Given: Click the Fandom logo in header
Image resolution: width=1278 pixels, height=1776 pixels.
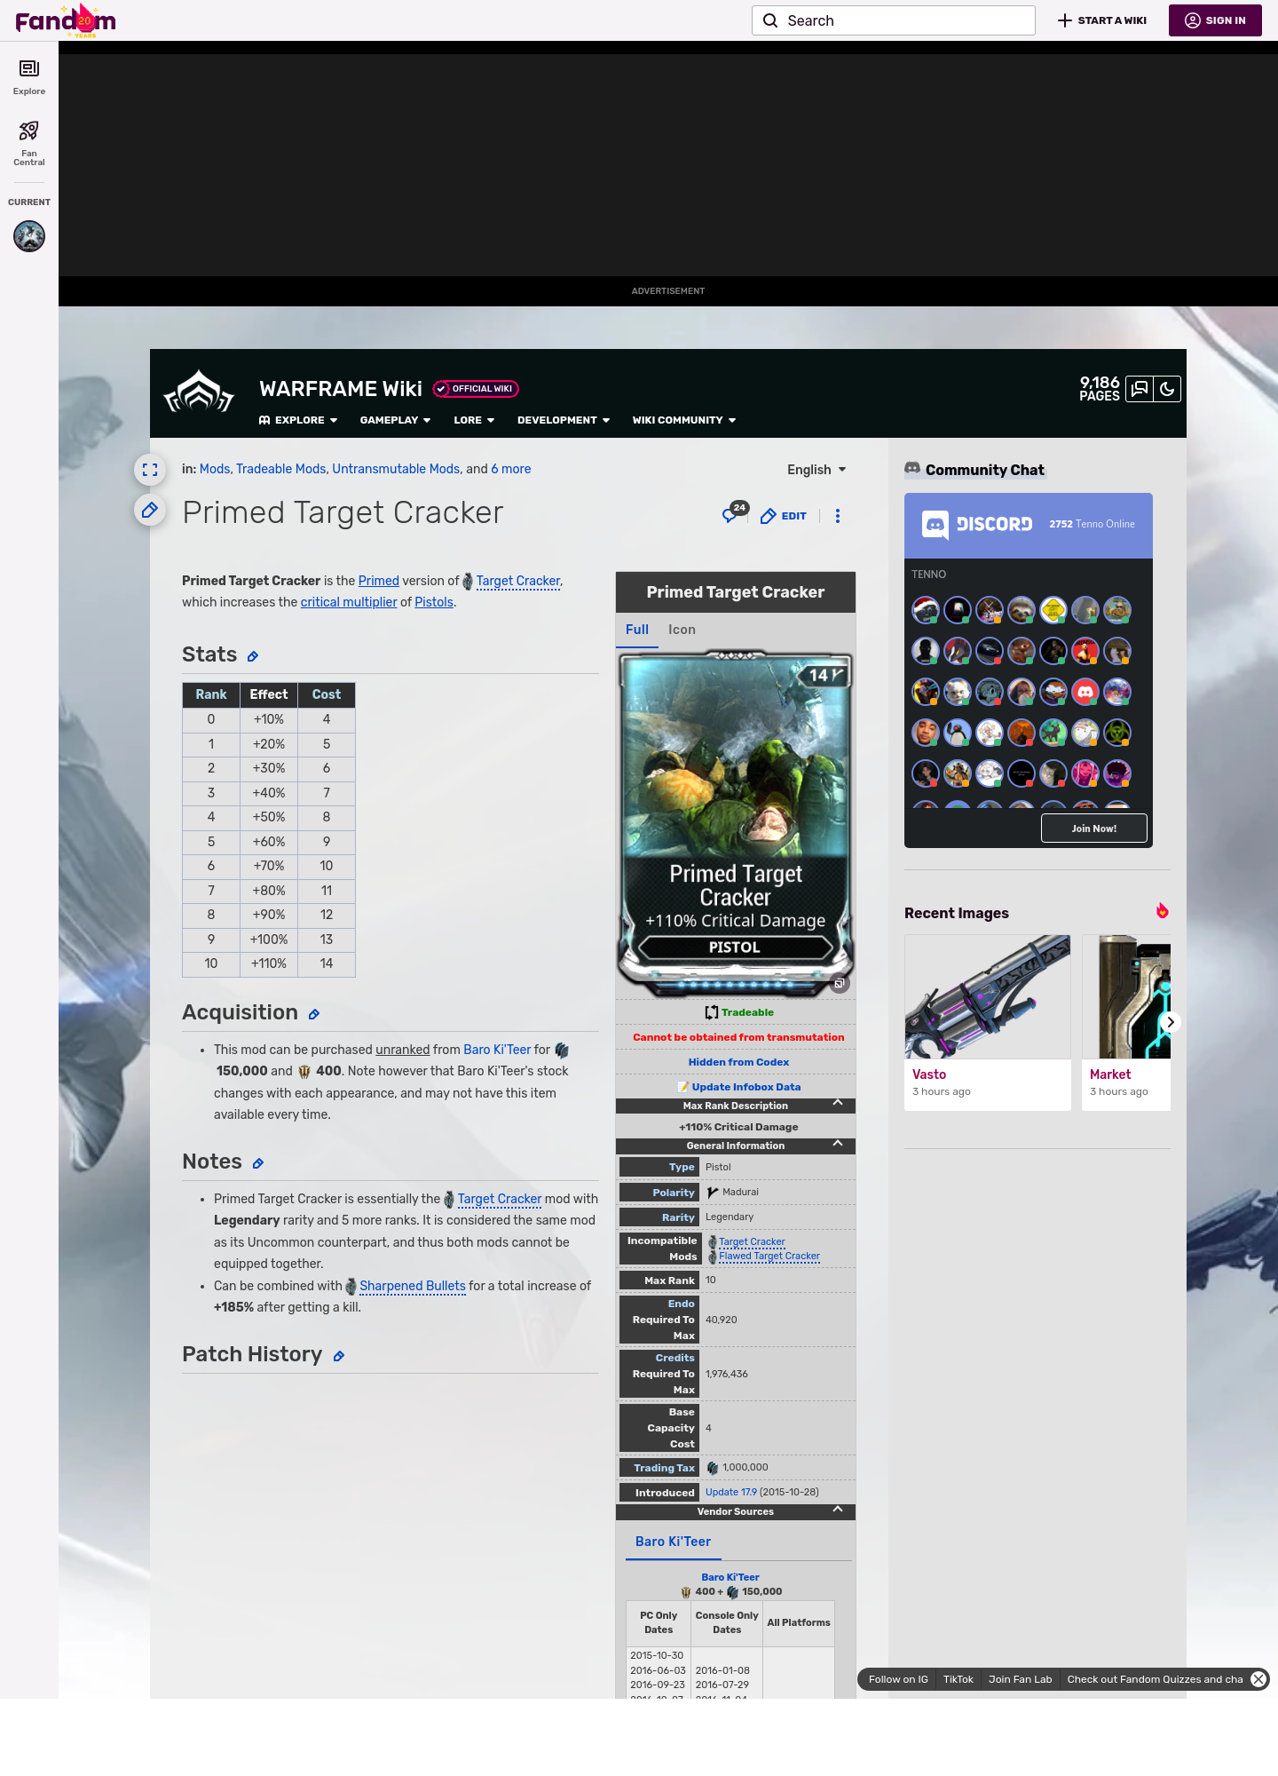Looking at the screenshot, I should (66, 20).
